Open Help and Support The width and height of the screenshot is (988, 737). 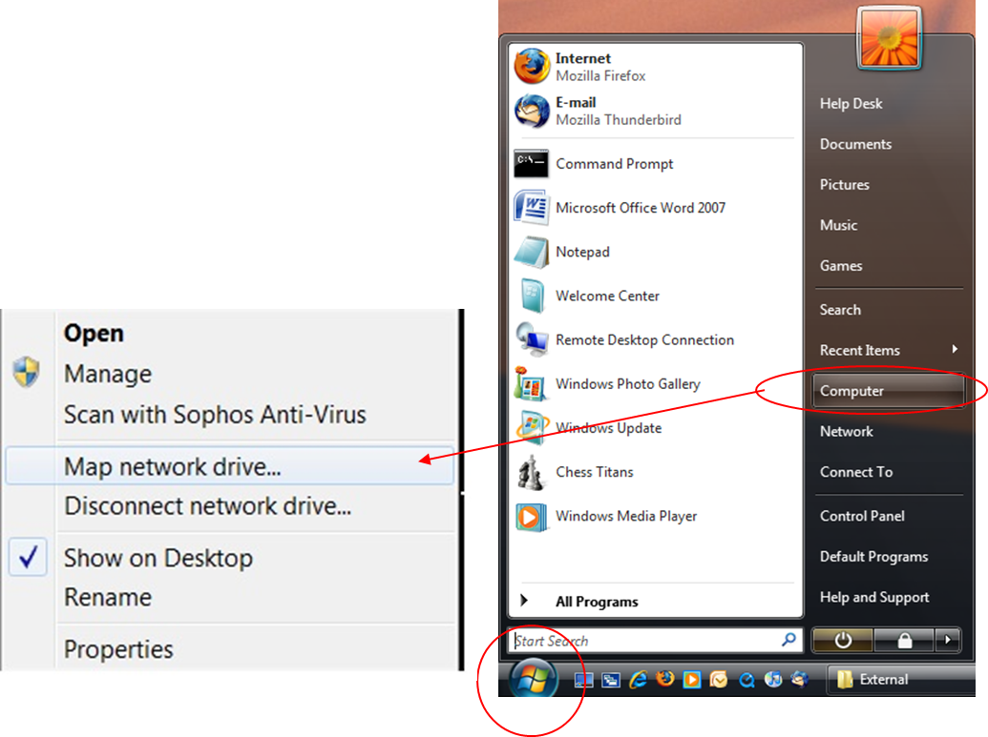[874, 597]
